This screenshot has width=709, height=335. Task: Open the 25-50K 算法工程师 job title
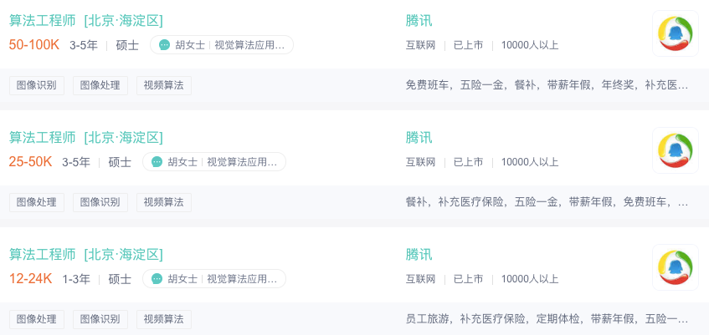43,137
